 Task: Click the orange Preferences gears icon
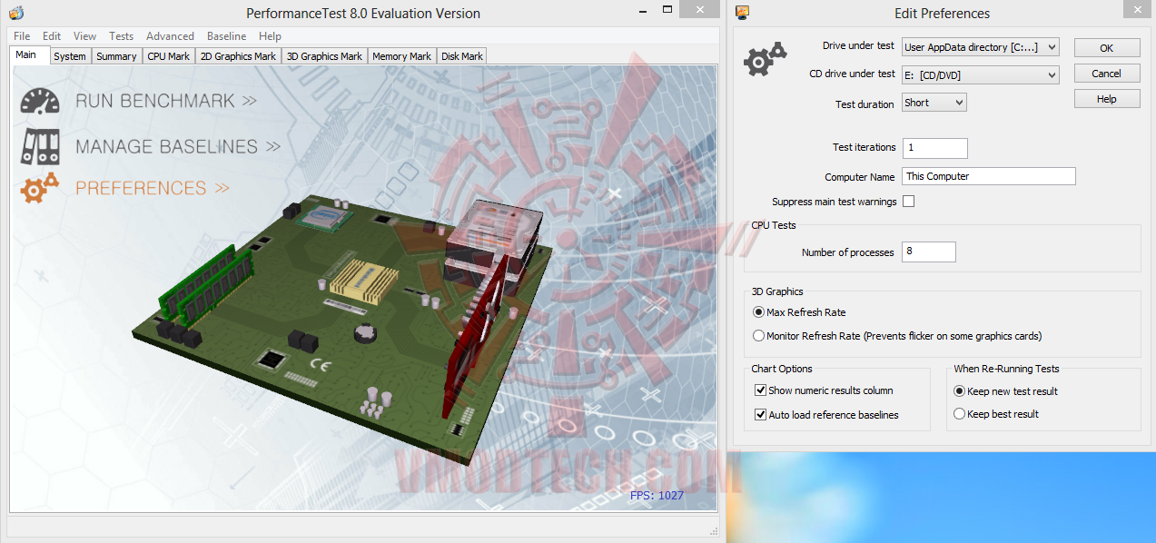tap(40, 188)
